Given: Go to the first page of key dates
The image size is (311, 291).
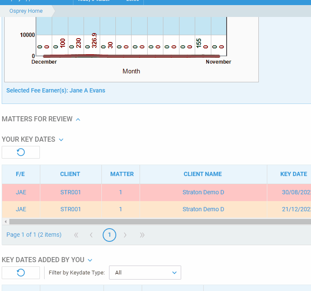Looking at the screenshot, I should tap(76, 235).
